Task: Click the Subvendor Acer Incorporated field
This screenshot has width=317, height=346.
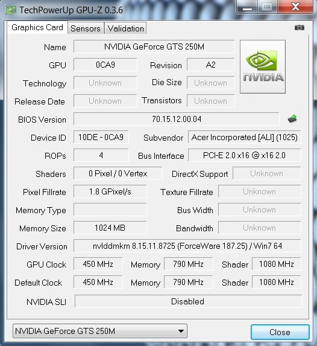Action: tap(245, 137)
